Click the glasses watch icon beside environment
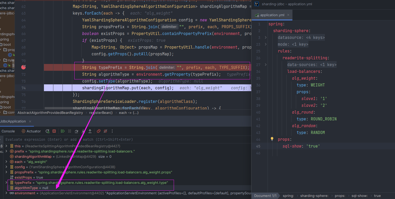Screen dimensions: 395x199 click(x=12, y=193)
